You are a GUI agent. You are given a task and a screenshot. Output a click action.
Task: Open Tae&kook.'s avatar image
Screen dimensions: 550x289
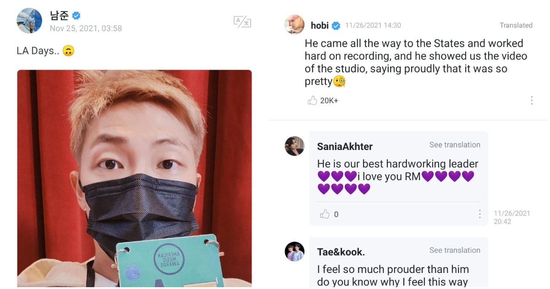click(x=294, y=251)
